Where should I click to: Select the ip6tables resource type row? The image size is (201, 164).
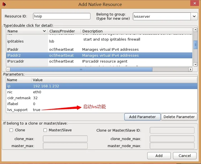(99, 41)
